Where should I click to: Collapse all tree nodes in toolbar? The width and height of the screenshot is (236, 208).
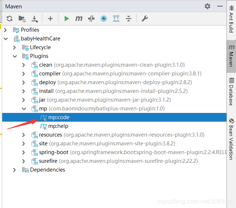tap(129, 19)
